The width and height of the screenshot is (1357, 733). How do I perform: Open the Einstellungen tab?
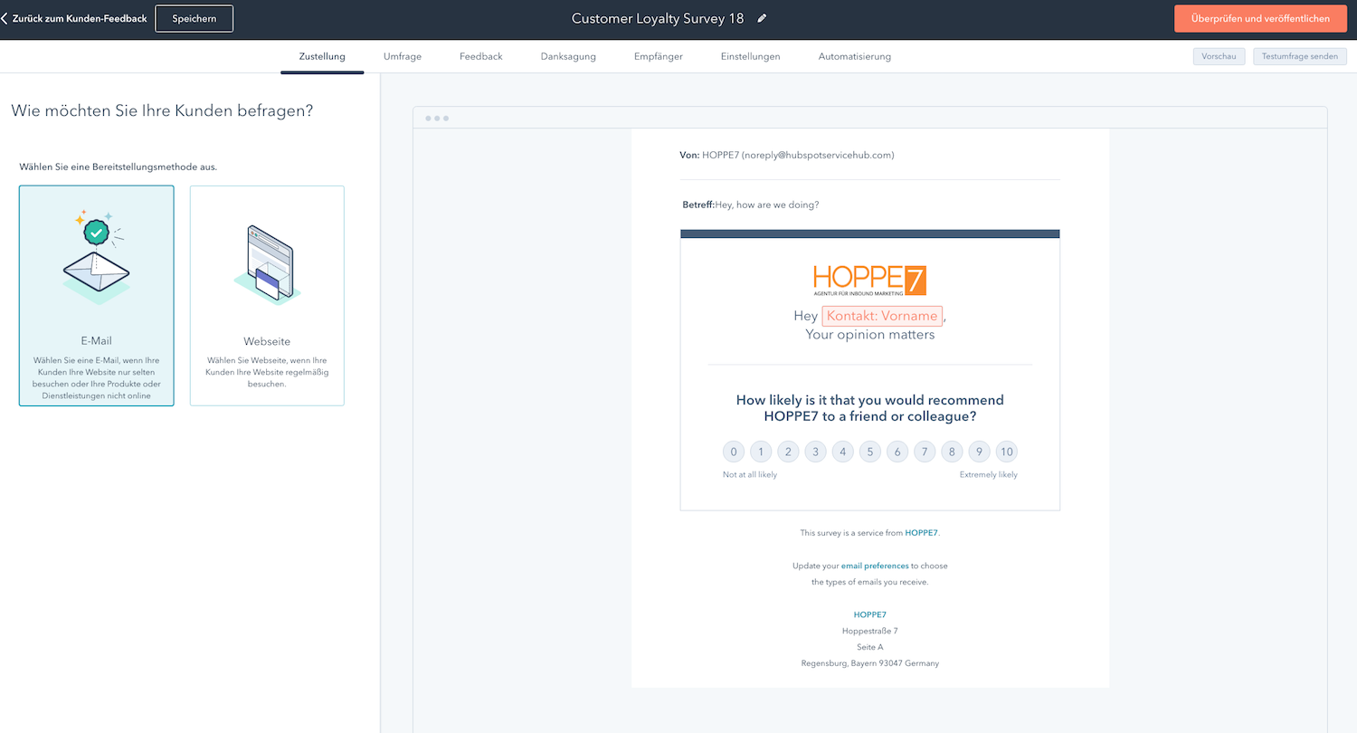click(751, 56)
